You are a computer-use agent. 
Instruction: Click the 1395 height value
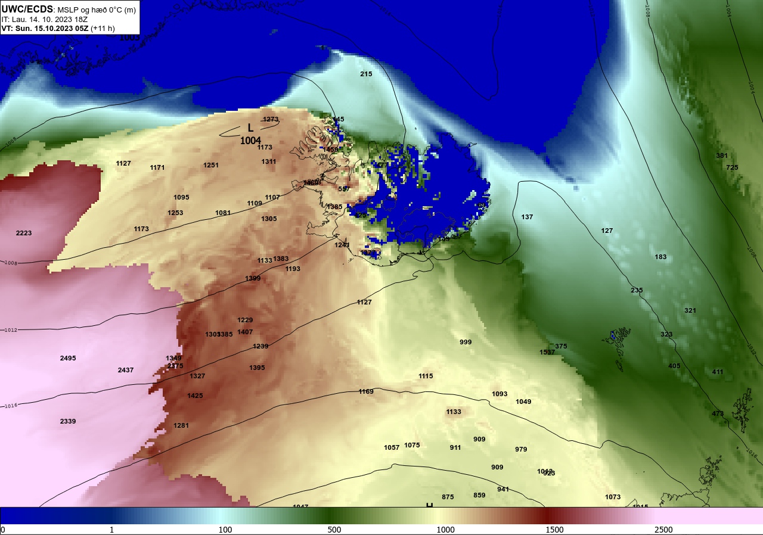click(257, 368)
